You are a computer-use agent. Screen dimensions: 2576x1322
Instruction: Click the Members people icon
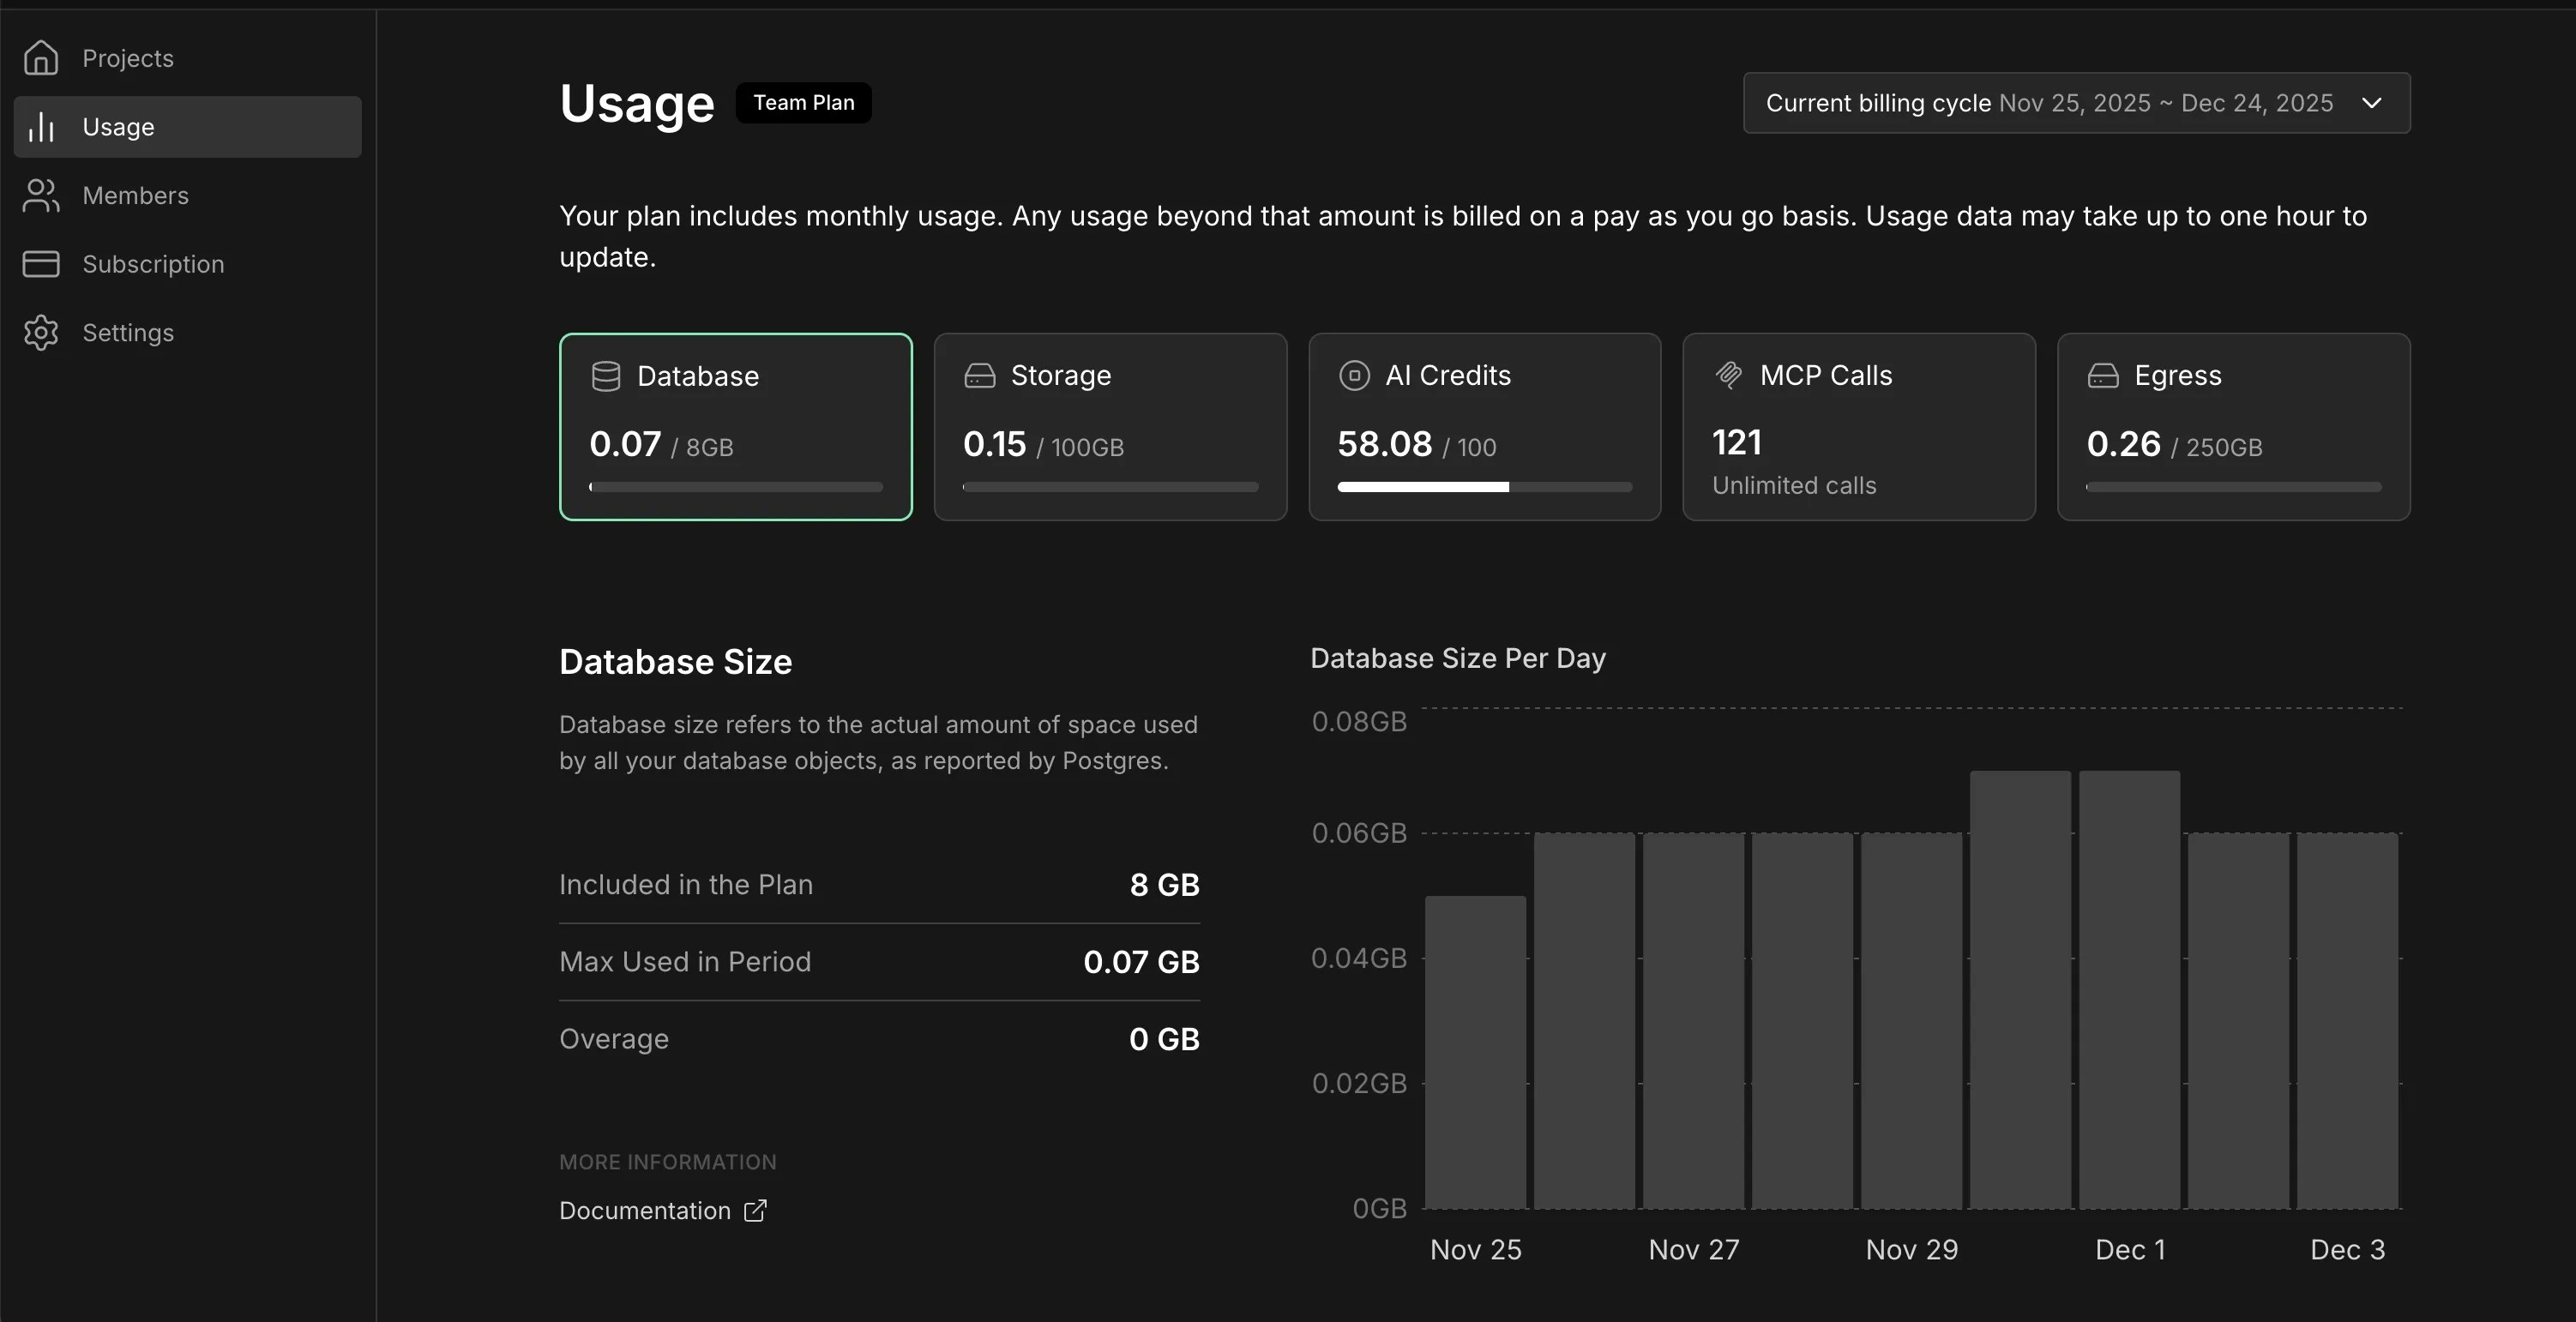[x=41, y=195]
